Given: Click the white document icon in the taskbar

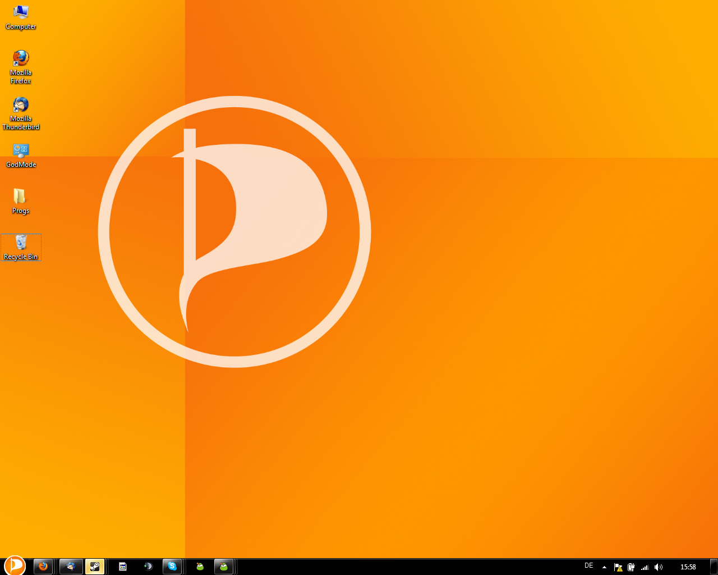Looking at the screenshot, I should click(x=123, y=567).
